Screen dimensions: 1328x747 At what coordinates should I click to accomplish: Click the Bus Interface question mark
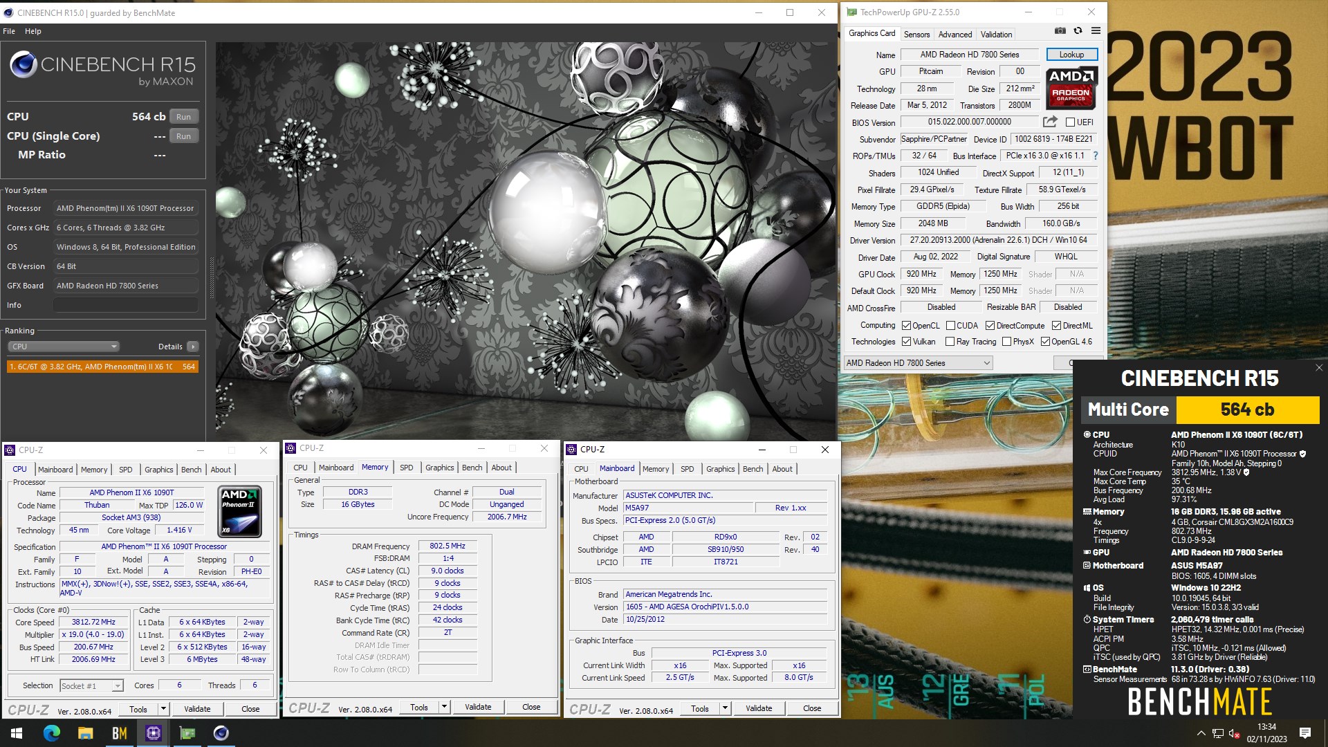(1096, 156)
